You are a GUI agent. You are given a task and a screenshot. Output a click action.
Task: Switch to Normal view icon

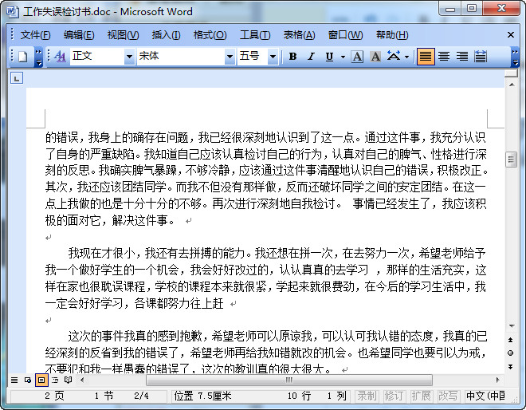14,380
